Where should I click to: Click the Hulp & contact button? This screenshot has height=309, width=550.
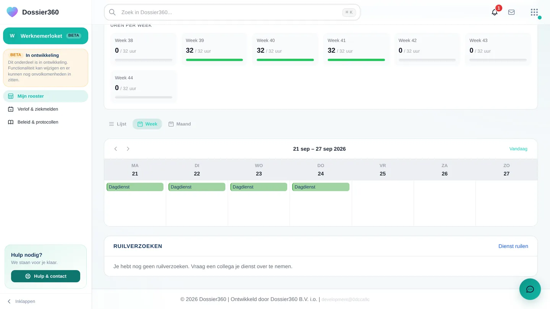tap(45, 276)
